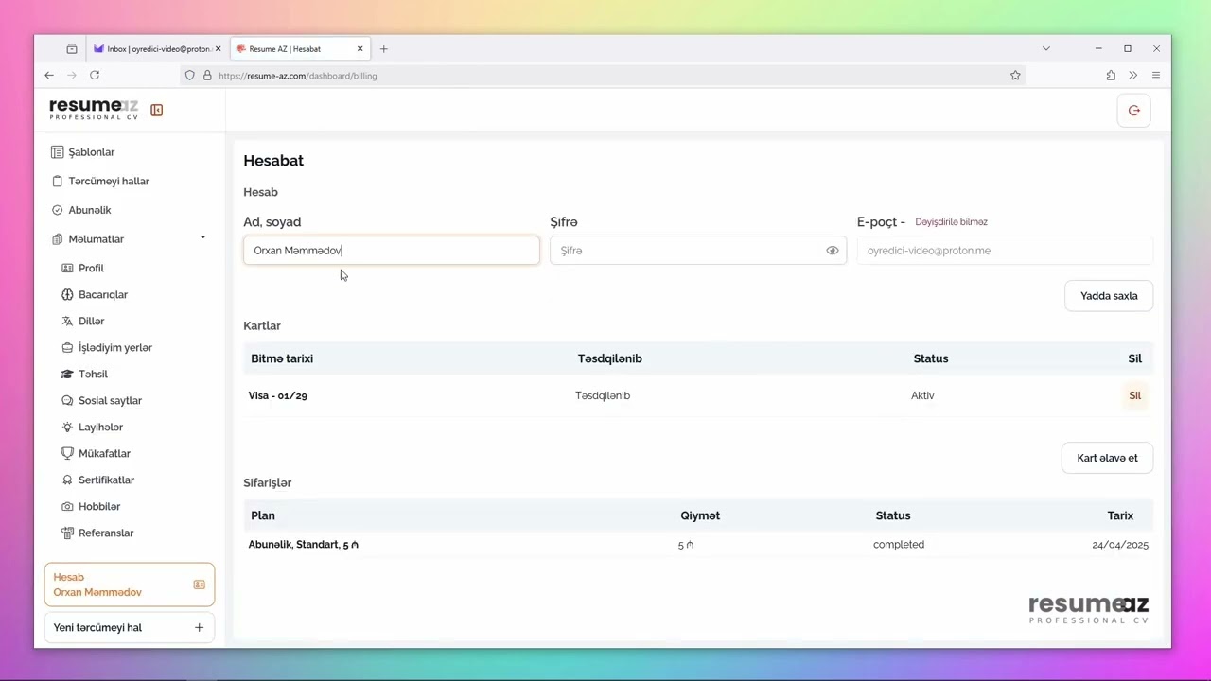The width and height of the screenshot is (1211, 681).
Task: Click the logout icon button
Action: [x=1133, y=111]
